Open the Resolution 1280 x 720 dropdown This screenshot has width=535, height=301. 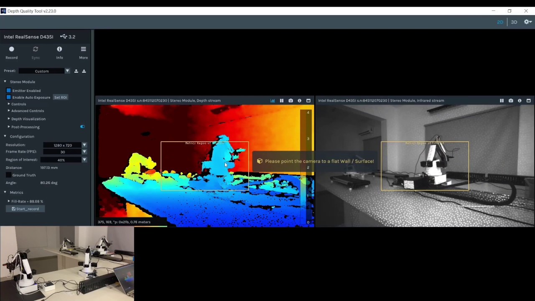click(x=65, y=145)
